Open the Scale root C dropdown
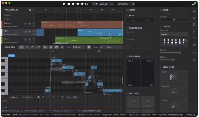 pyautogui.click(x=102, y=47)
